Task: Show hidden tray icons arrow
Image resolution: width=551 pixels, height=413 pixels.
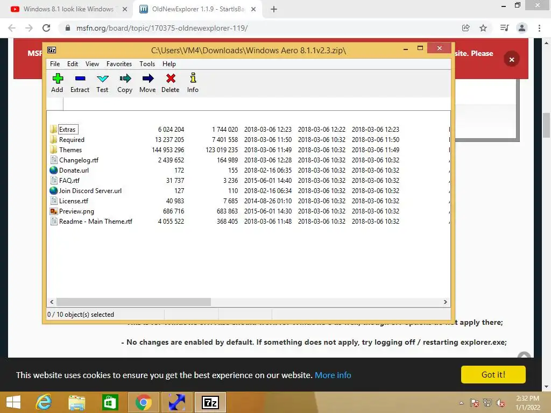Action: click(x=461, y=403)
